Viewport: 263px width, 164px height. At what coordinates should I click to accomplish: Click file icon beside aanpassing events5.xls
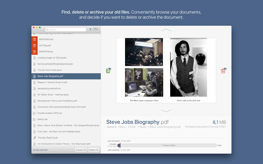pyautogui.click(x=34, y=89)
